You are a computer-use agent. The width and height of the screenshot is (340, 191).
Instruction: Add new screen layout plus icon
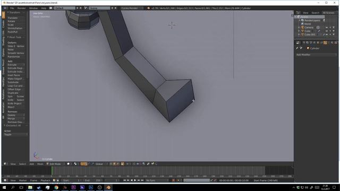(77, 8)
